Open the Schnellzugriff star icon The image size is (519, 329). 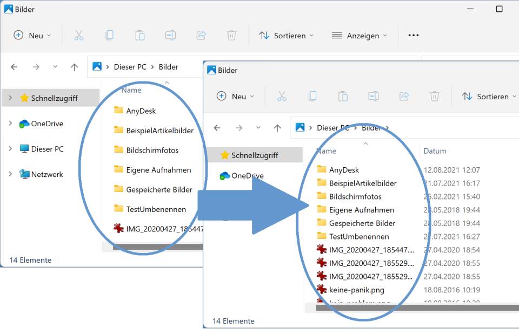[x=24, y=98]
